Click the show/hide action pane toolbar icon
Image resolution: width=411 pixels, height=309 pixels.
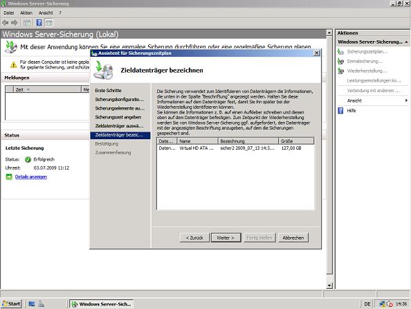[x=49, y=23]
